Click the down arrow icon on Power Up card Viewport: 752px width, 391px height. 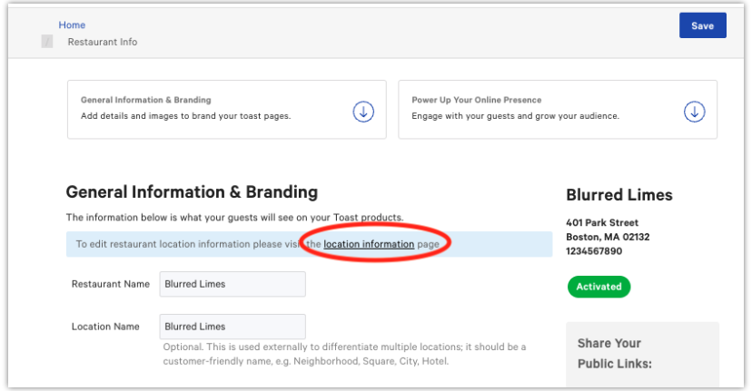click(694, 112)
